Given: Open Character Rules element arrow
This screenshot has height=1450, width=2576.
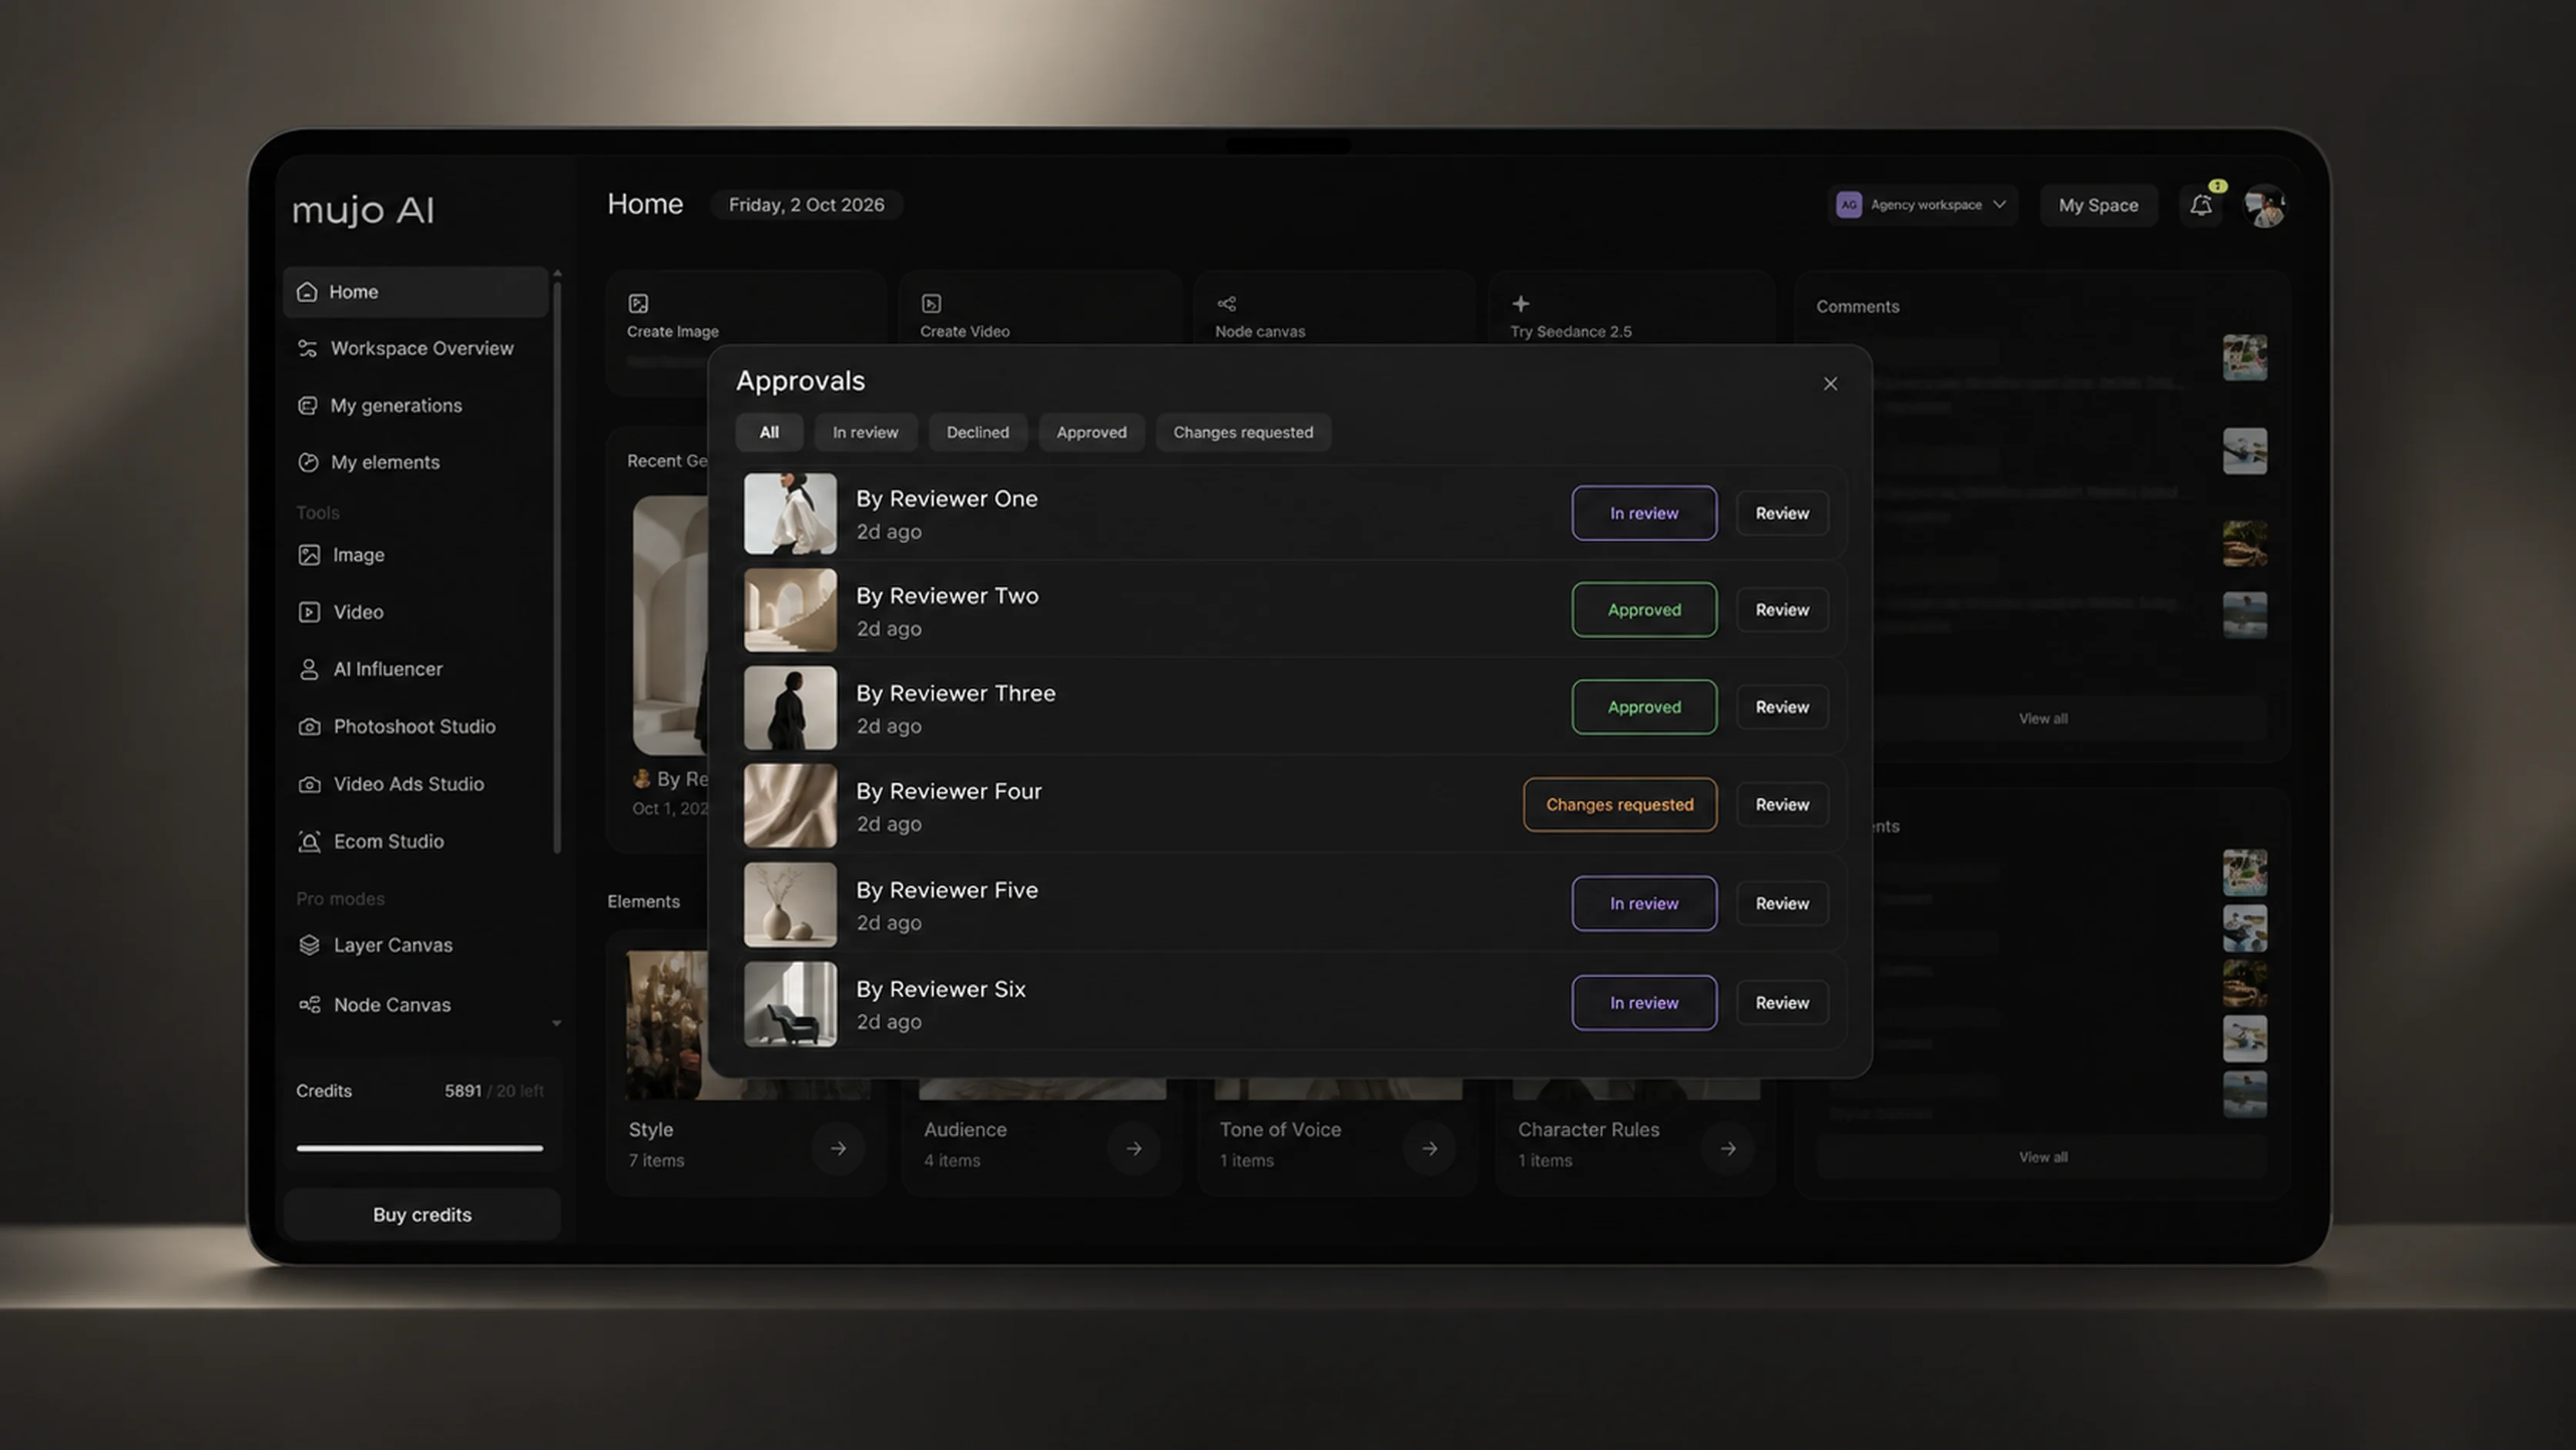Looking at the screenshot, I should (1728, 1149).
